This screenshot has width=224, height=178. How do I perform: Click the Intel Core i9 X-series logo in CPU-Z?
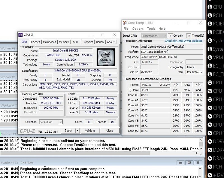(x=106, y=57)
